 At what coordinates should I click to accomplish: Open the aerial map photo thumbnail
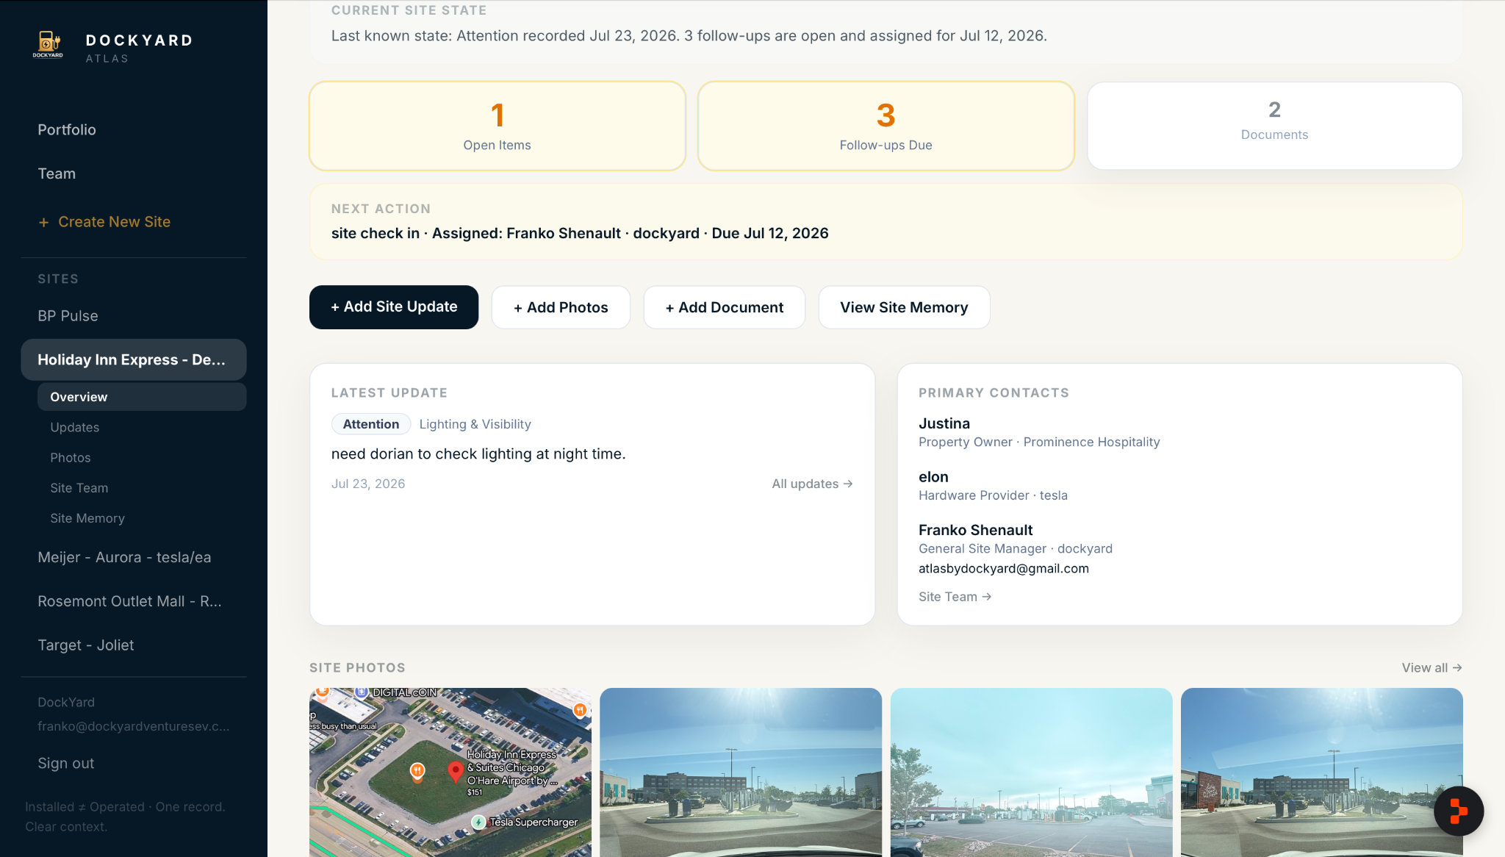450,772
